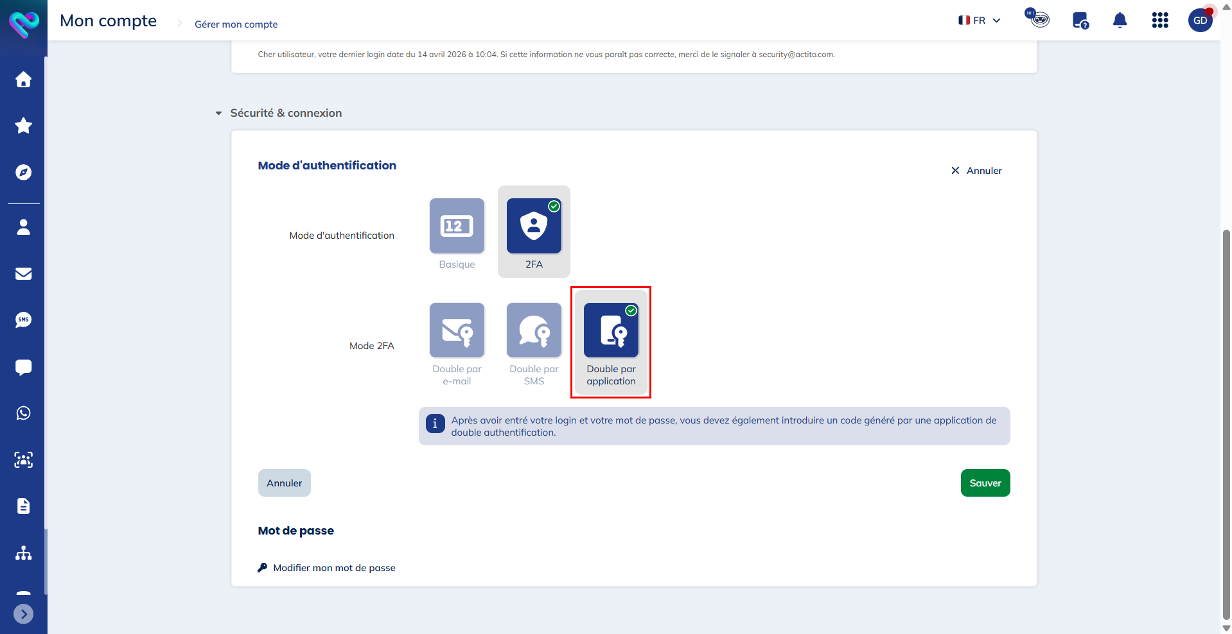1232x634 pixels.
Task: Open the GD user avatar menu
Action: click(1200, 21)
